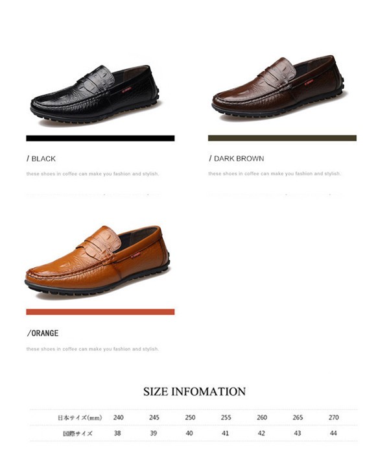Click the 日本サイズ(mm) row header
The height and width of the screenshot is (466, 389).
(x=80, y=417)
